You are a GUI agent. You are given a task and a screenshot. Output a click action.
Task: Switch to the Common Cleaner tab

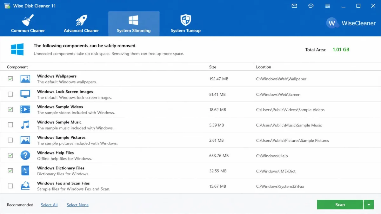click(28, 24)
